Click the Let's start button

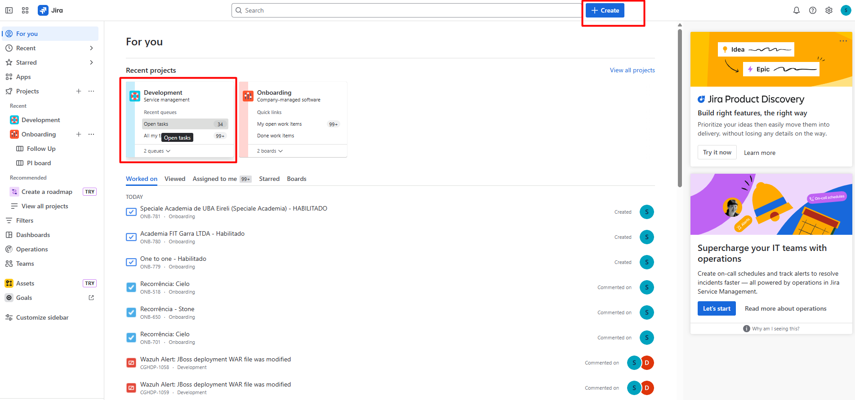click(x=717, y=308)
